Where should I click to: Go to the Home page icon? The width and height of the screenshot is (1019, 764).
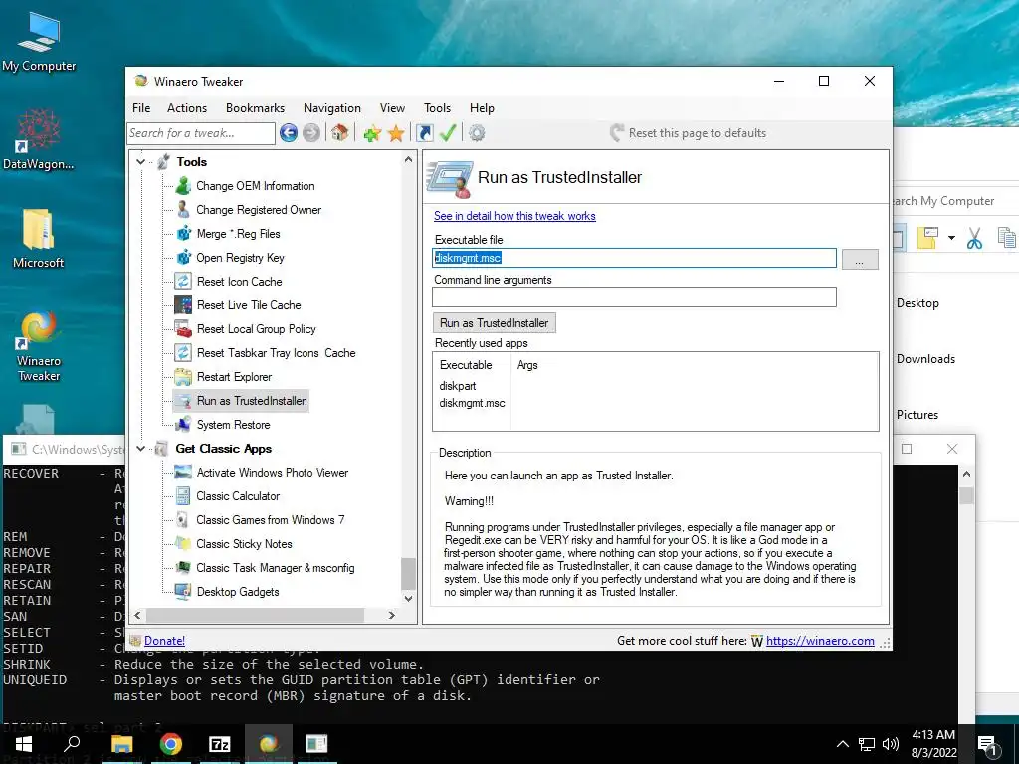[x=339, y=133]
